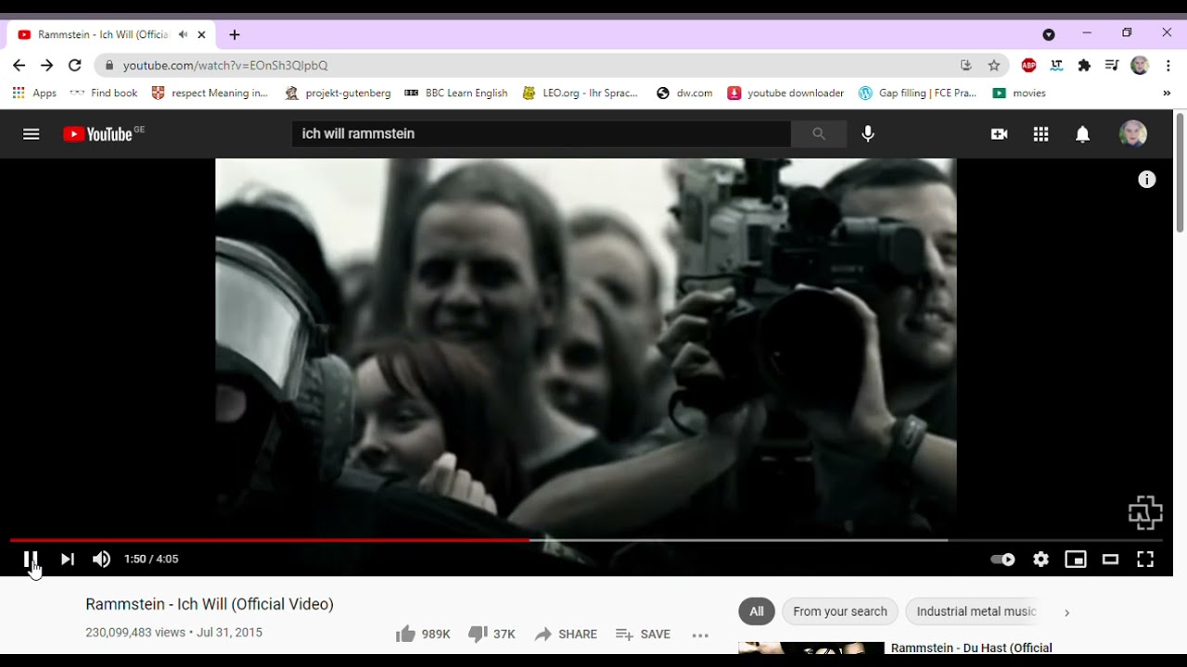This screenshot has height=667, width=1187.
Task: Open Rammstein - Du Hast suggested video
Action: tap(971, 648)
